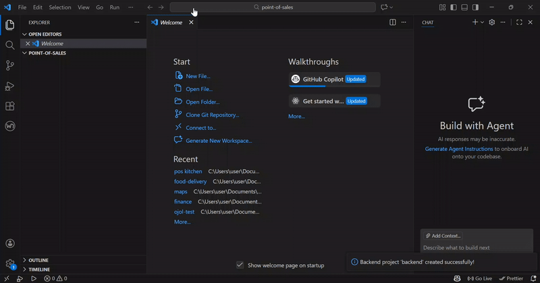Toggle the bottom panel visibility

[x=464, y=7]
